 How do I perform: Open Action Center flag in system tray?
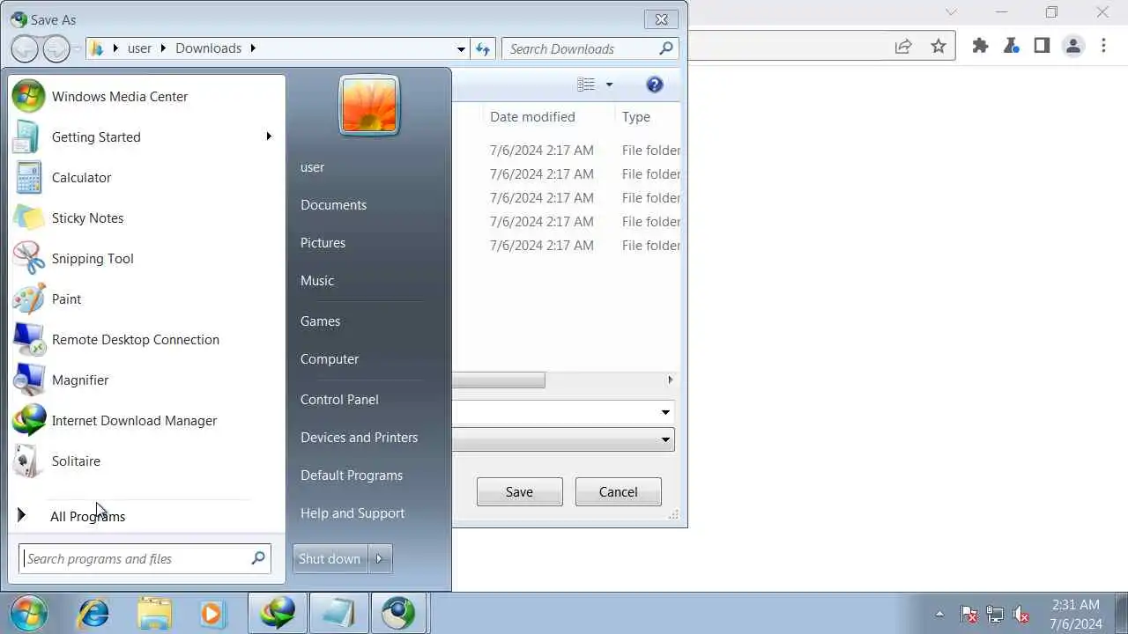[x=968, y=615]
